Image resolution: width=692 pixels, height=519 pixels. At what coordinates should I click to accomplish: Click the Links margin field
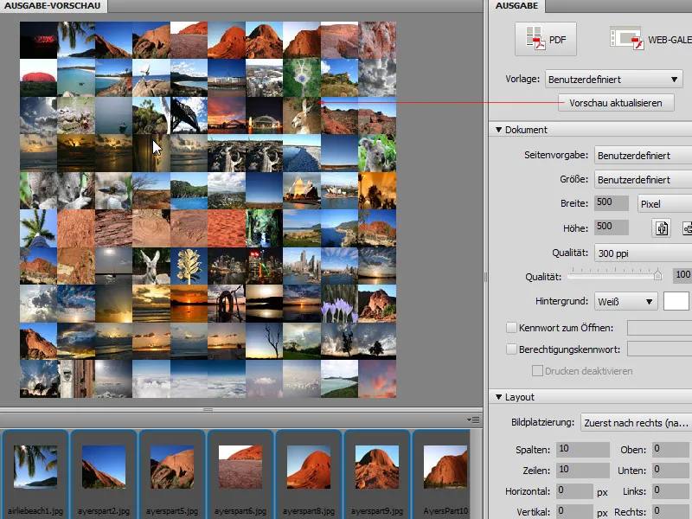672,490
